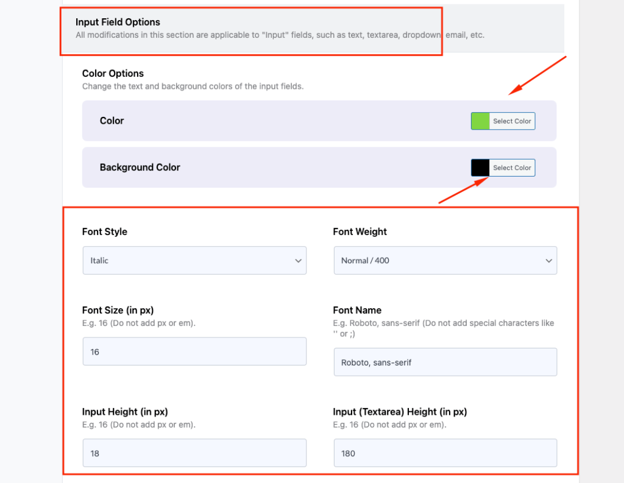This screenshot has width=624, height=483.
Task: Click the Font Size input showing 16
Action: (194, 351)
